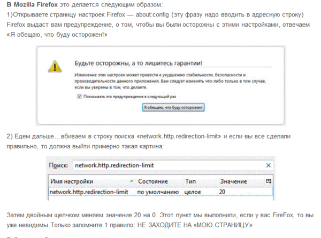Viewport: 321px width, 238px height.
Task: Click the 'Поиск:' label
Action: coord(58,165)
